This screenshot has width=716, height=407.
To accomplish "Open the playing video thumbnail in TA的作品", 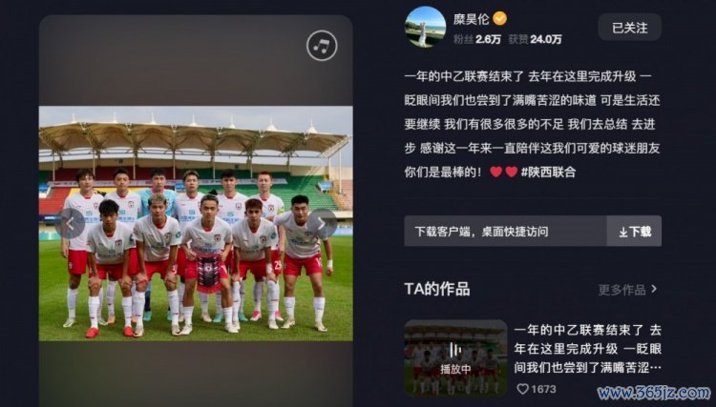I will point(455,357).
